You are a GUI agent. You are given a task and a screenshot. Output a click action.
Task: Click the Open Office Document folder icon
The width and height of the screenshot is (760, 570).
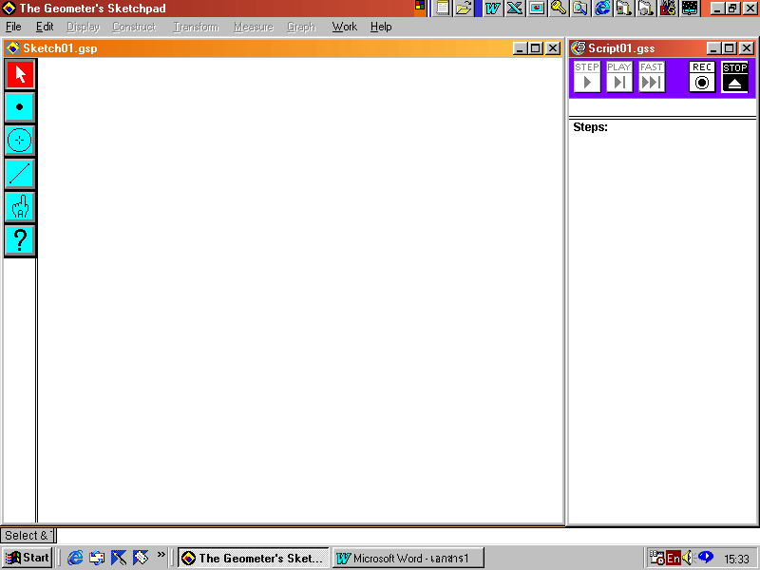pos(464,9)
